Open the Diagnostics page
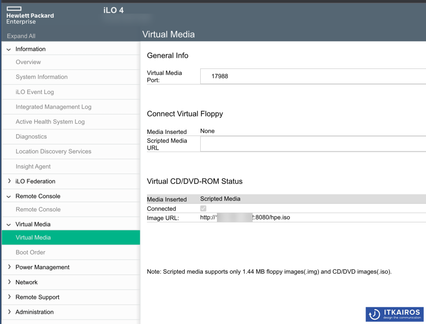 point(31,136)
